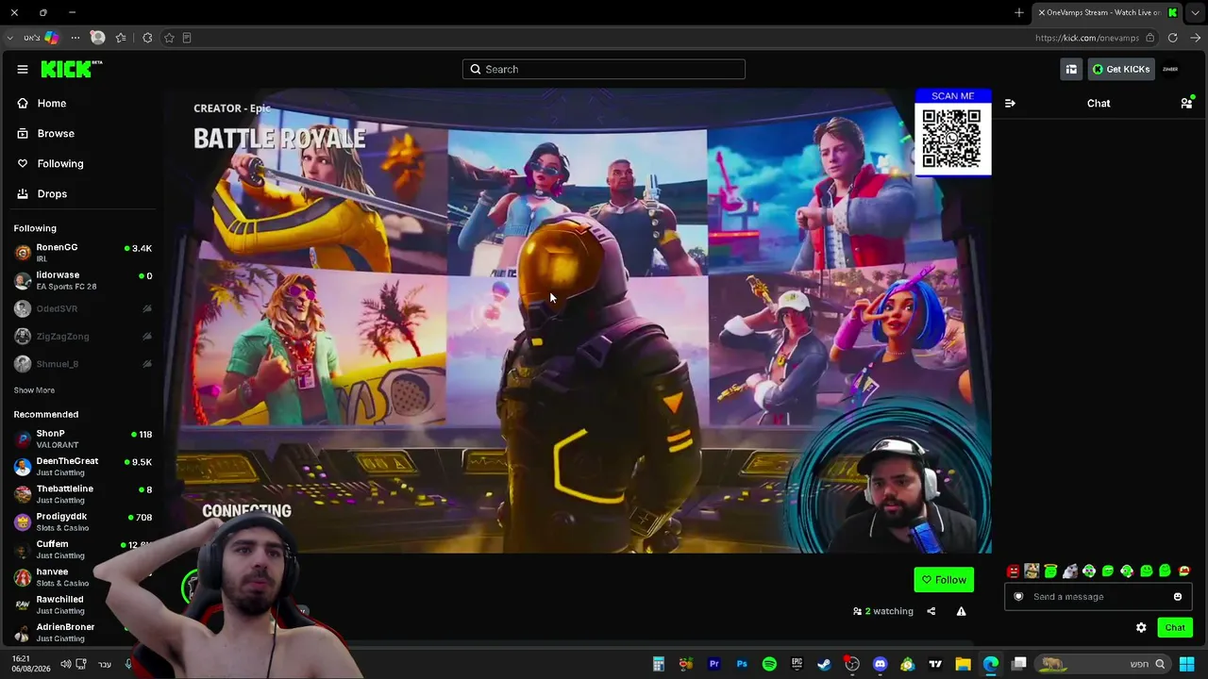The height and width of the screenshot is (679, 1208).
Task: Go forward using the browser arrow
Action: [x=1196, y=38]
